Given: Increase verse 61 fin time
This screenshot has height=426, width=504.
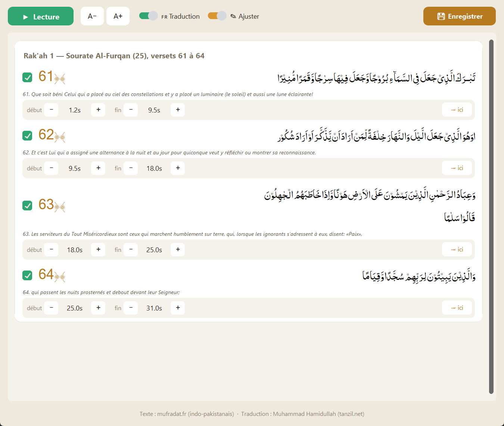Looking at the screenshot, I should pyautogui.click(x=178, y=110).
